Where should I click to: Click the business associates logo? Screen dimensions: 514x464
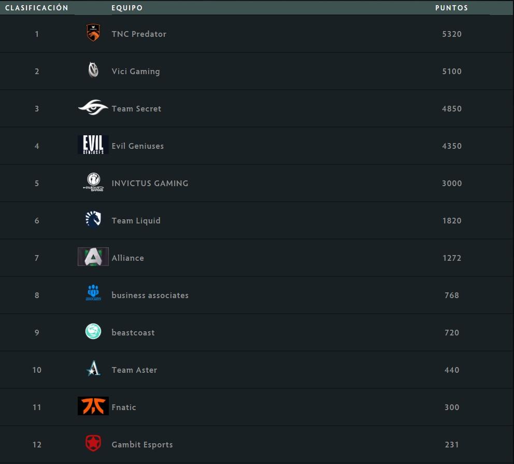tap(93, 292)
